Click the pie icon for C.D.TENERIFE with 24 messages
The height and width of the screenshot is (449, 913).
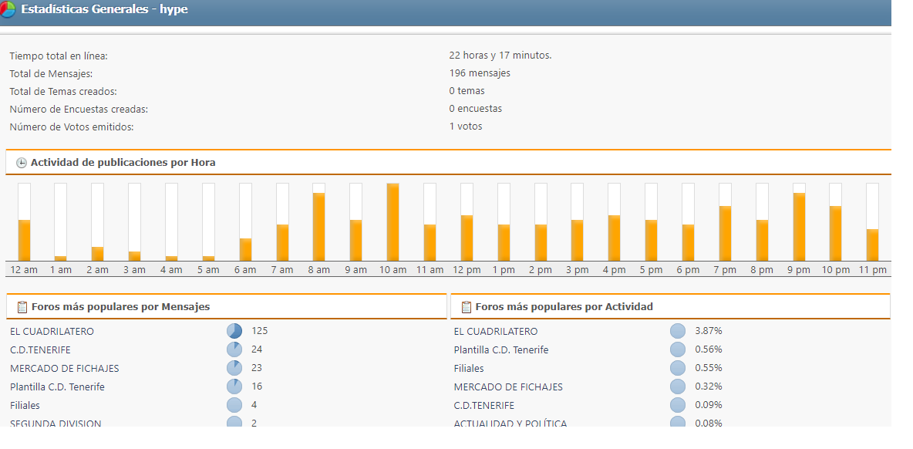[x=234, y=350]
